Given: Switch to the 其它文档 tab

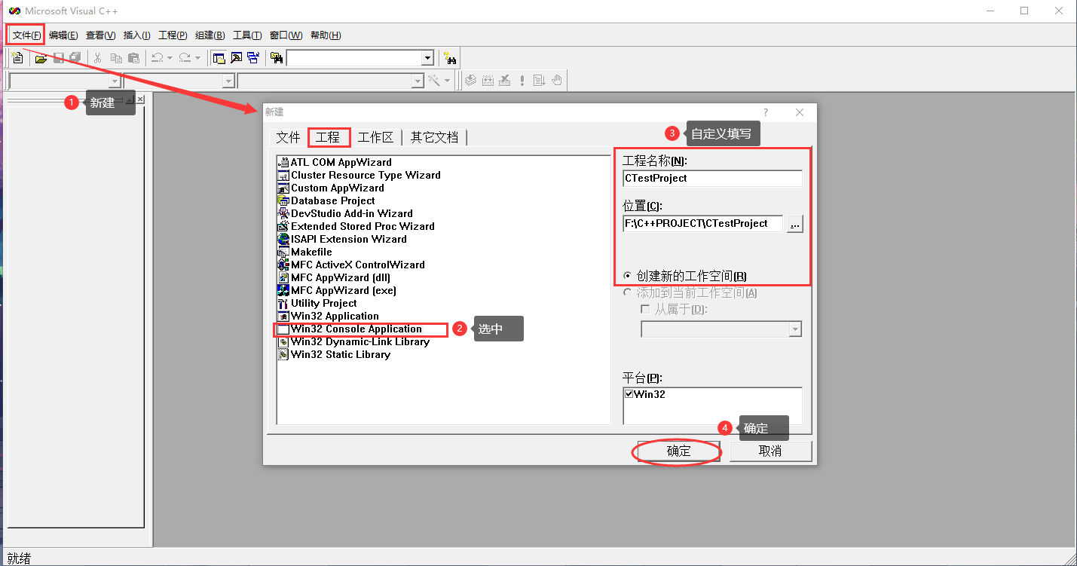Looking at the screenshot, I should coord(434,137).
